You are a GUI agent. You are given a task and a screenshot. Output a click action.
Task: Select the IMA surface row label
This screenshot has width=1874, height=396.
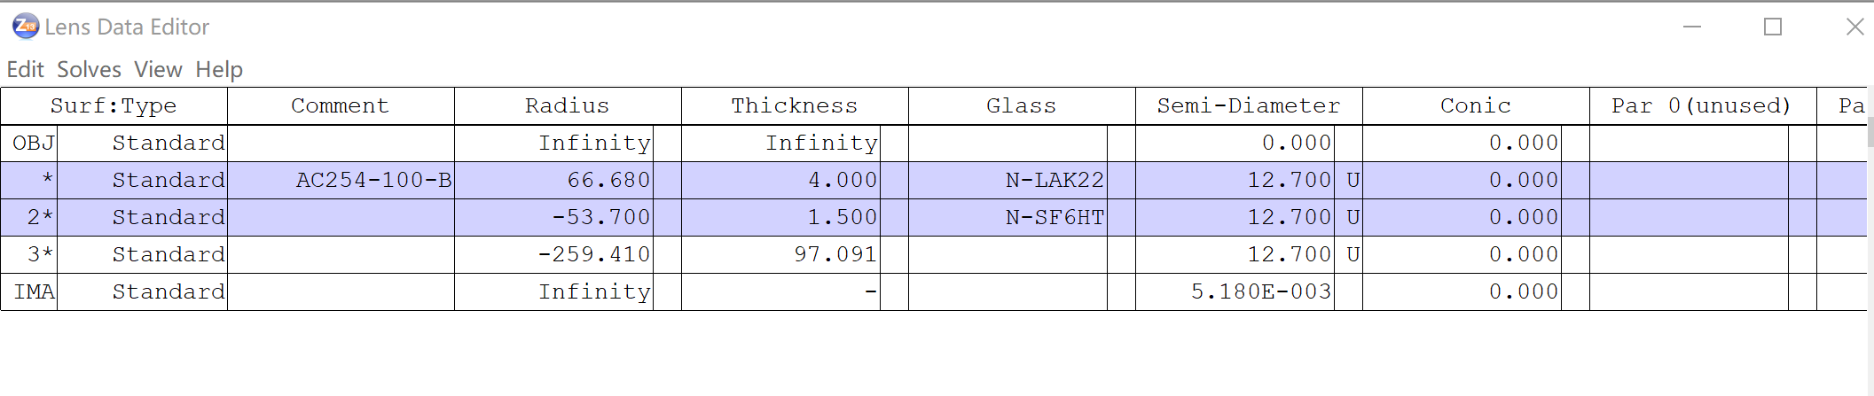[34, 292]
